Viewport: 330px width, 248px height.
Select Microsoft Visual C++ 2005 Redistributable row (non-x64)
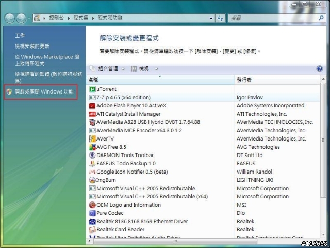point(203,188)
